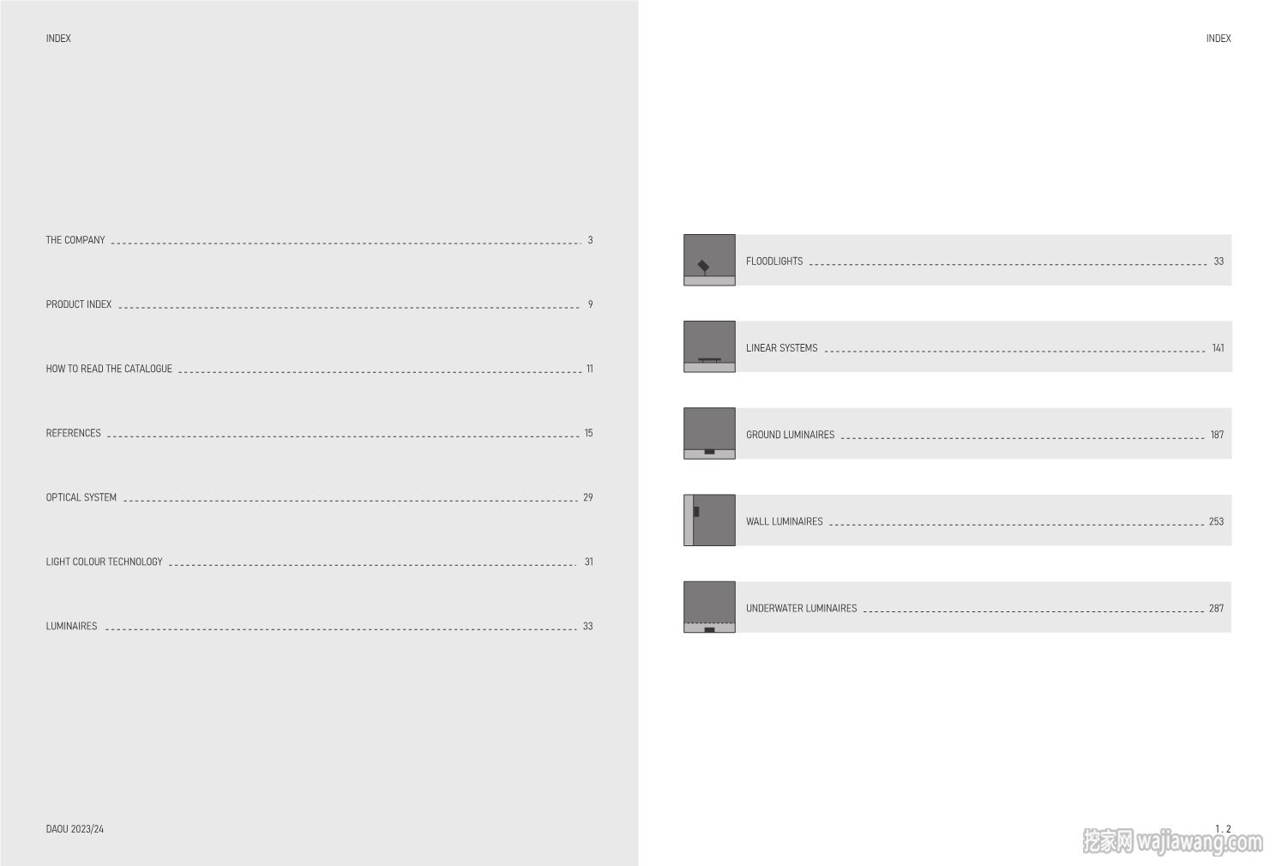Select WALL LUMINAIRES text label

[x=784, y=521]
